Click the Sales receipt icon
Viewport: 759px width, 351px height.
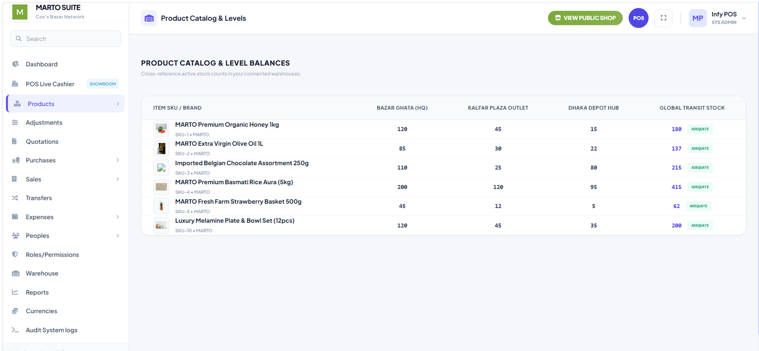14,179
